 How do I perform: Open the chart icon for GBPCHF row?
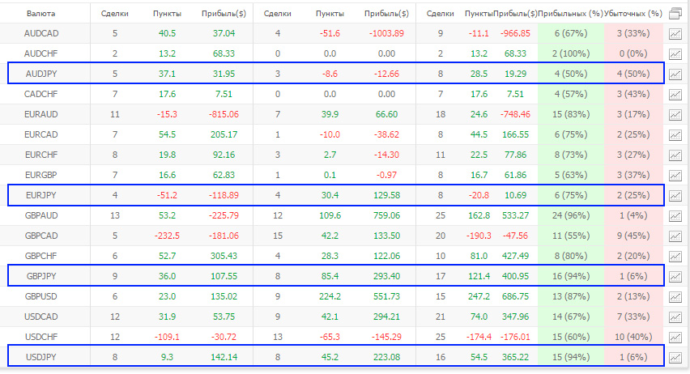675,256
